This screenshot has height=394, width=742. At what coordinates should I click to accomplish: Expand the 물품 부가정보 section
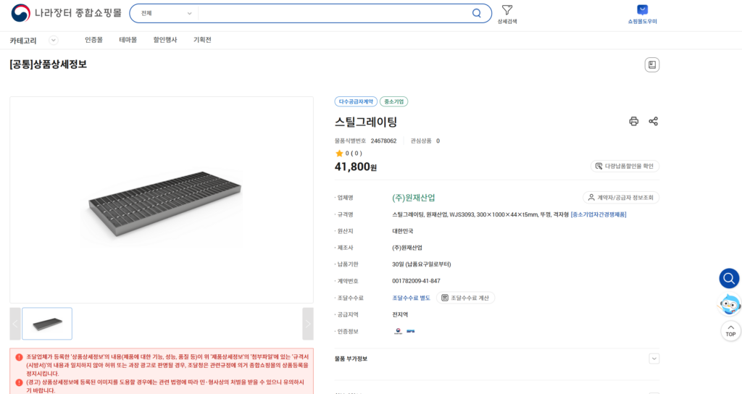[x=654, y=359]
